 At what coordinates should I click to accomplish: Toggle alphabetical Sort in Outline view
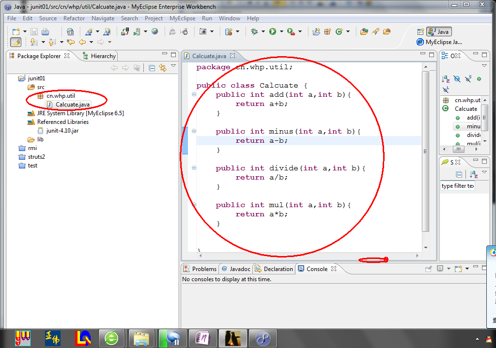446,79
